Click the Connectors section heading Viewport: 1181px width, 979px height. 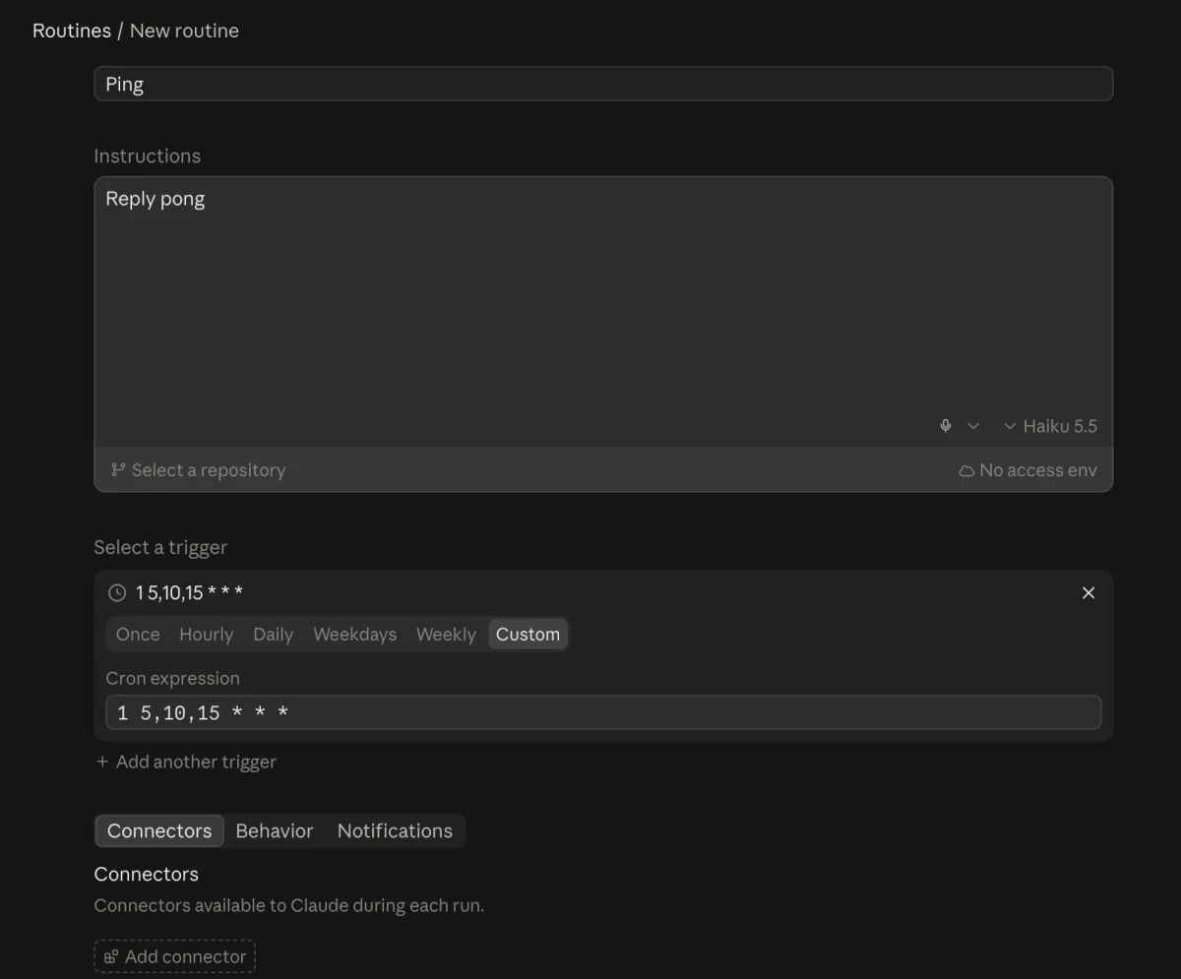[146, 874]
